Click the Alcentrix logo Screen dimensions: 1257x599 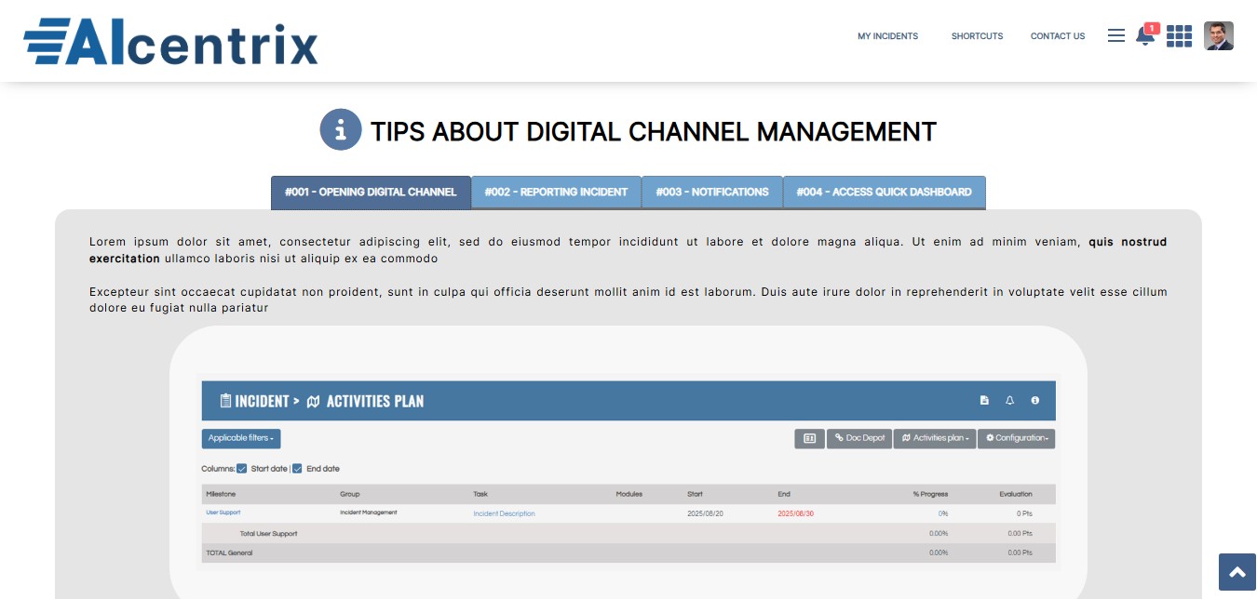[171, 42]
